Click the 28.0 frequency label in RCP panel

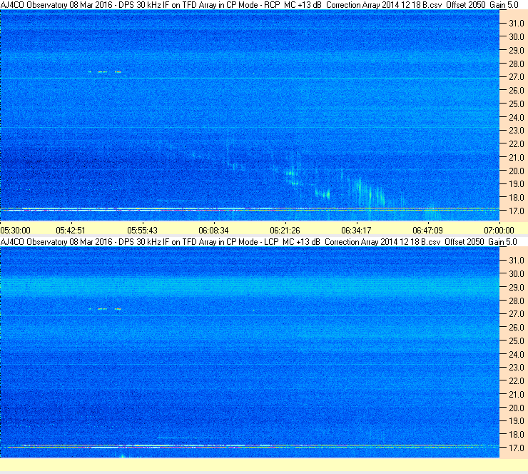click(516, 64)
